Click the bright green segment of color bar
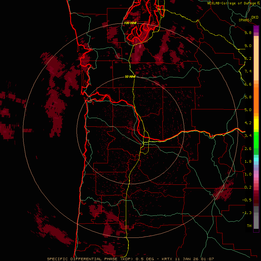The image size is (261, 261). point(256,140)
